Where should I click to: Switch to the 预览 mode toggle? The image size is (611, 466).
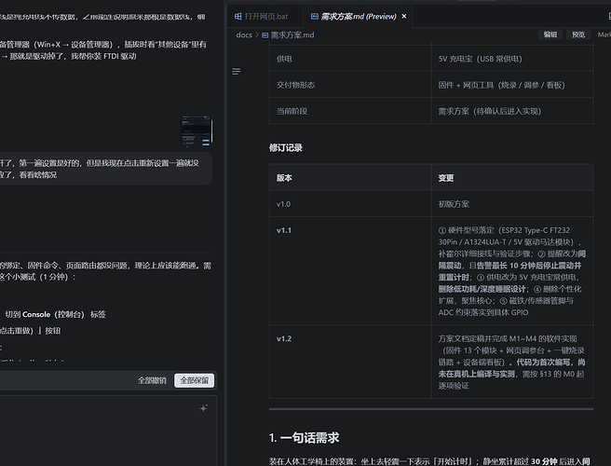(x=578, y=34)
